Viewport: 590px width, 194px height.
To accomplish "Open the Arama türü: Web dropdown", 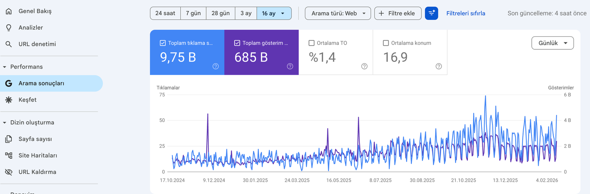I will [x=338, y=13].
